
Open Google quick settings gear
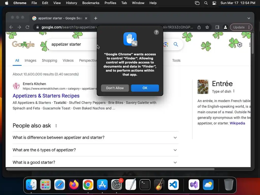tap(240, 45)
